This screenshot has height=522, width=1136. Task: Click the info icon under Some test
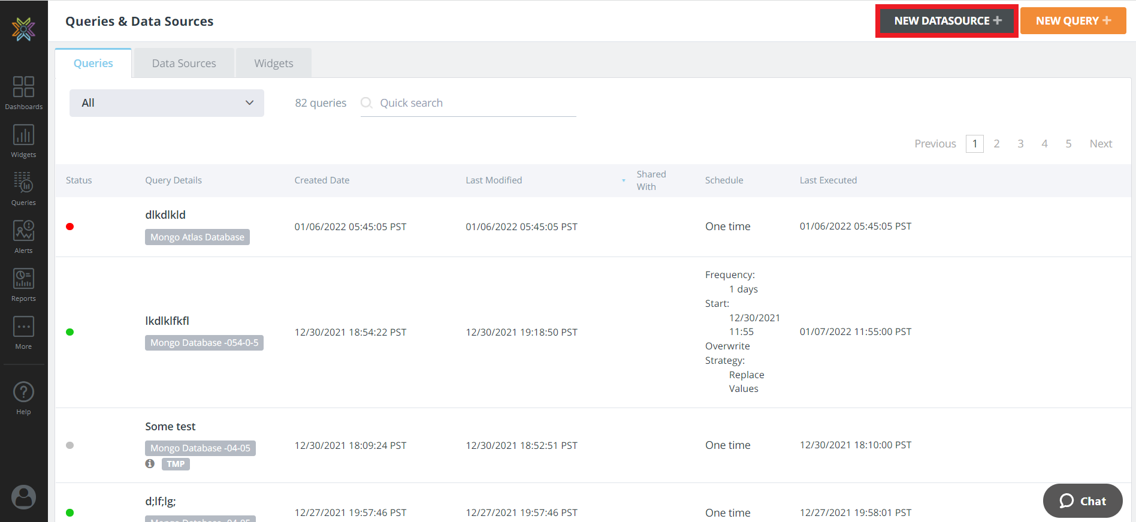click(x=150, y=464)
